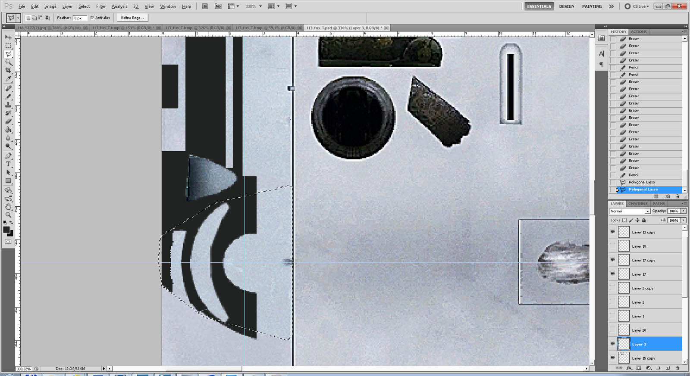Screen dimensions: 690x376
Task: Open the blend mode Normal dropdown
Action: click(x=630, y=211)
